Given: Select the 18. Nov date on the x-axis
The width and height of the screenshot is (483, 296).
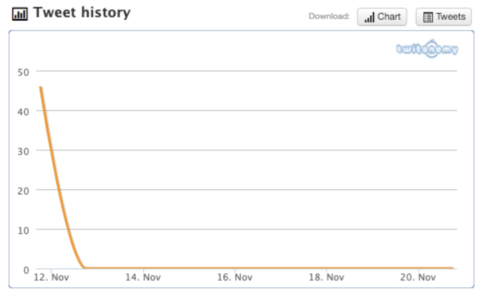Looking at the screenshot, I should pyautogui.click(x=327, y=277).
